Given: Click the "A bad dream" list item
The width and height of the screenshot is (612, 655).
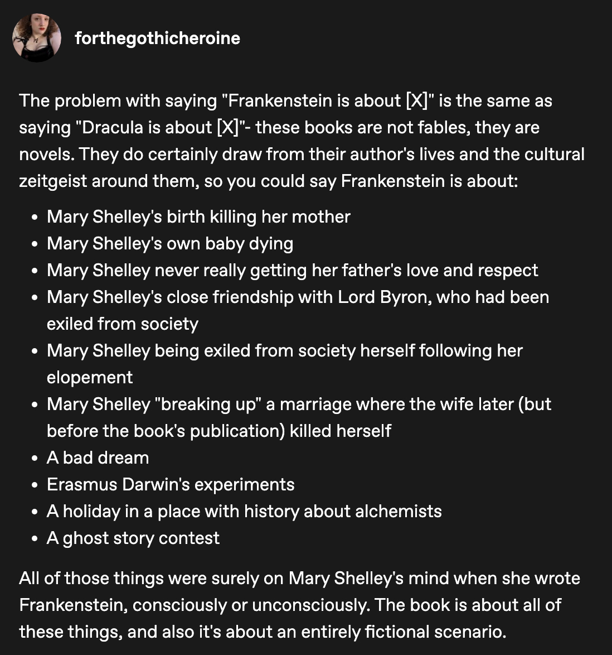Looking at the screenshot, I should tap(98, 457).
